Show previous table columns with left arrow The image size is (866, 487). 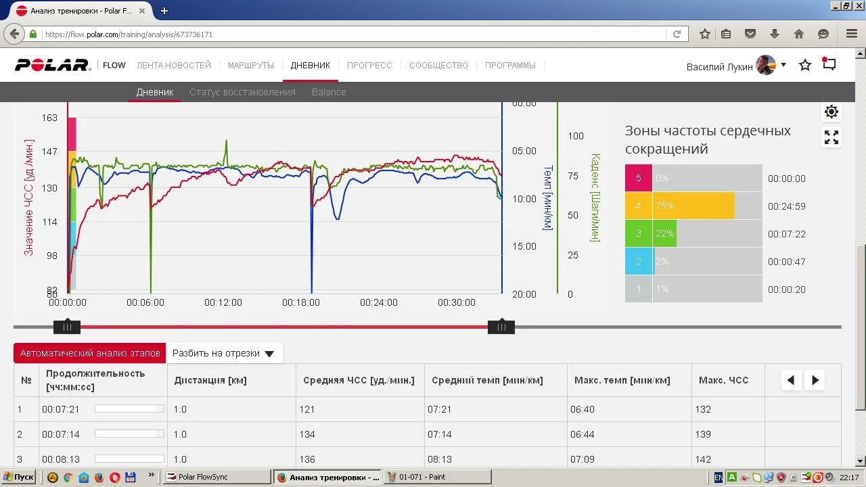pos(791,380)
